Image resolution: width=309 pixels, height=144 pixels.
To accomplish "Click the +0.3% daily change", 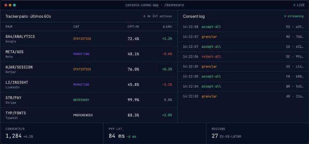I will (167, 69).
